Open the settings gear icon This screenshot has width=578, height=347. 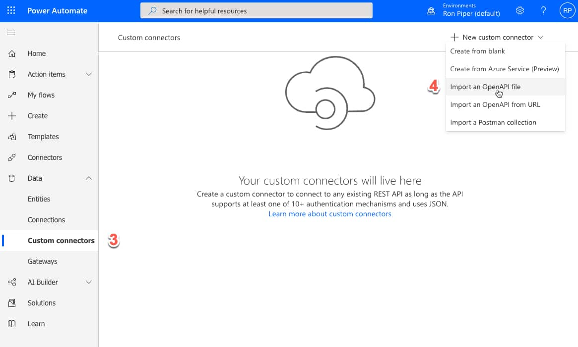point(520,10)
